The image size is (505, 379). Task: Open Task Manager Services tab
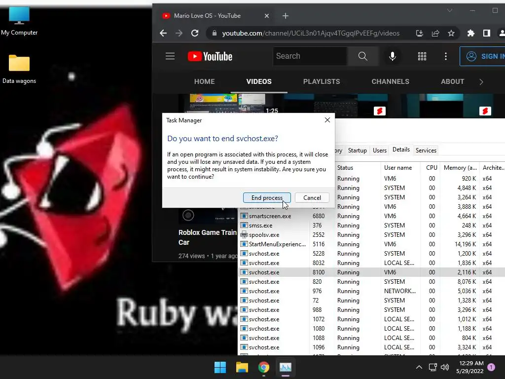(426, 151)
